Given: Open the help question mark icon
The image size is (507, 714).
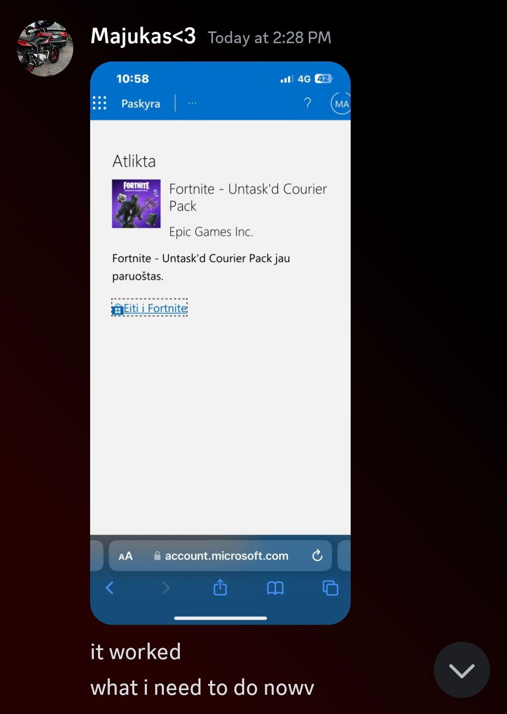Looking at the screenshot, I should pyautogui.click(x=307, y=103).
